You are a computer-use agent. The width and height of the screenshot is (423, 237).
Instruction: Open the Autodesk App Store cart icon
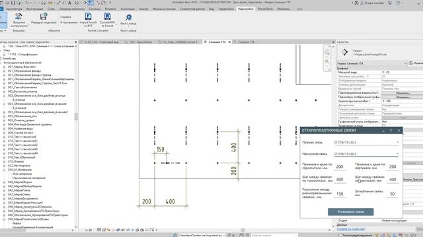tap(390, 3)
